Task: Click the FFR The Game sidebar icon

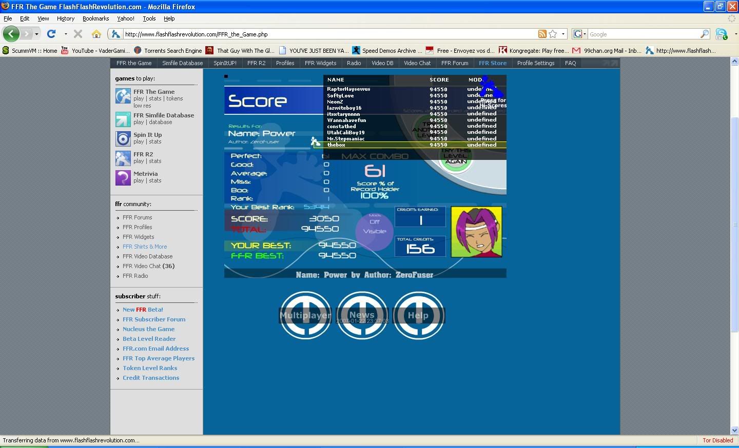Action: click(123, 96)
